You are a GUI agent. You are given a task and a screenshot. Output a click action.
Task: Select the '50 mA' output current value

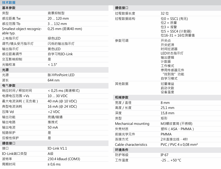[x=53, y=128]
